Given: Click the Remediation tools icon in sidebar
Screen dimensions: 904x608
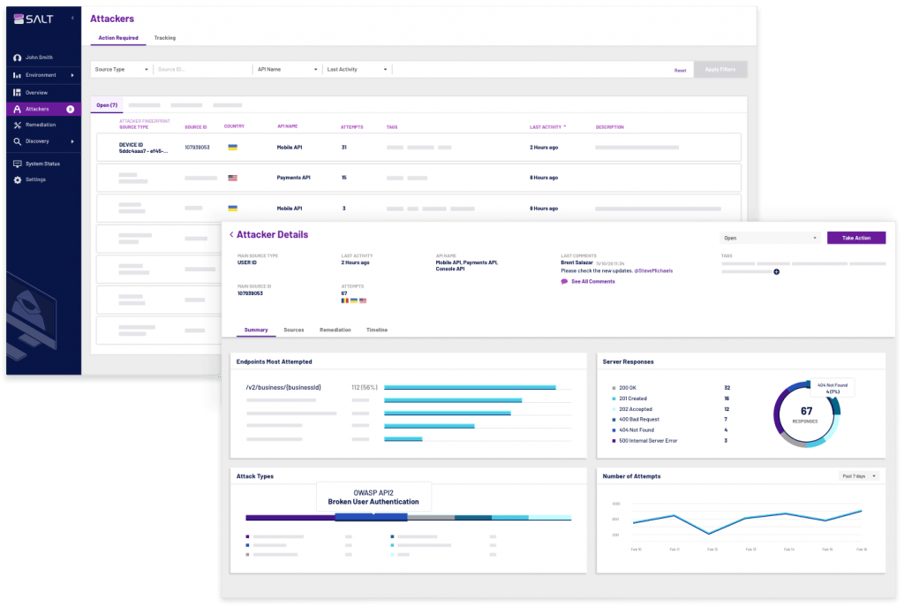Looking at the screenshot, I should (x=17, y=125).
